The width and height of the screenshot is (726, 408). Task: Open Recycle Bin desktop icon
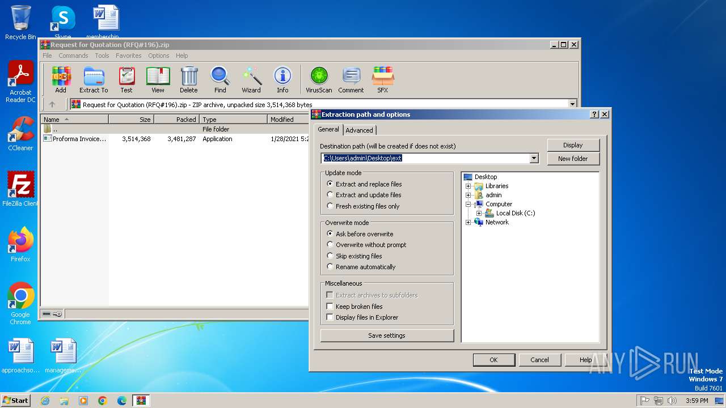click(20, 23)
